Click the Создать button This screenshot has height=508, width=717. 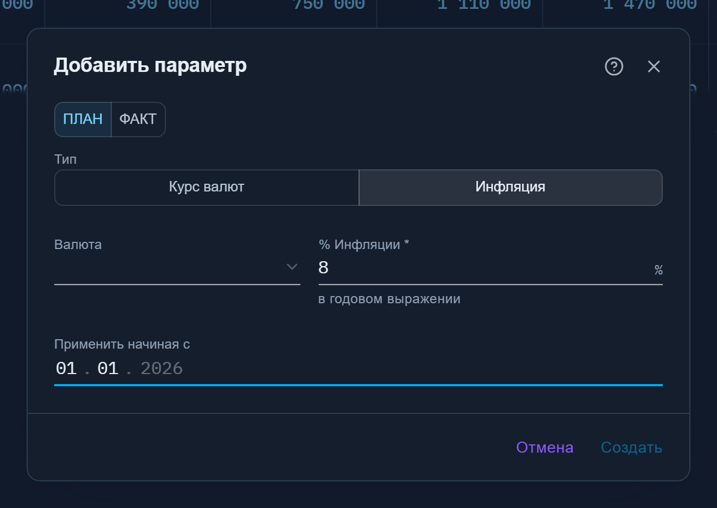[x=632, y=447]
